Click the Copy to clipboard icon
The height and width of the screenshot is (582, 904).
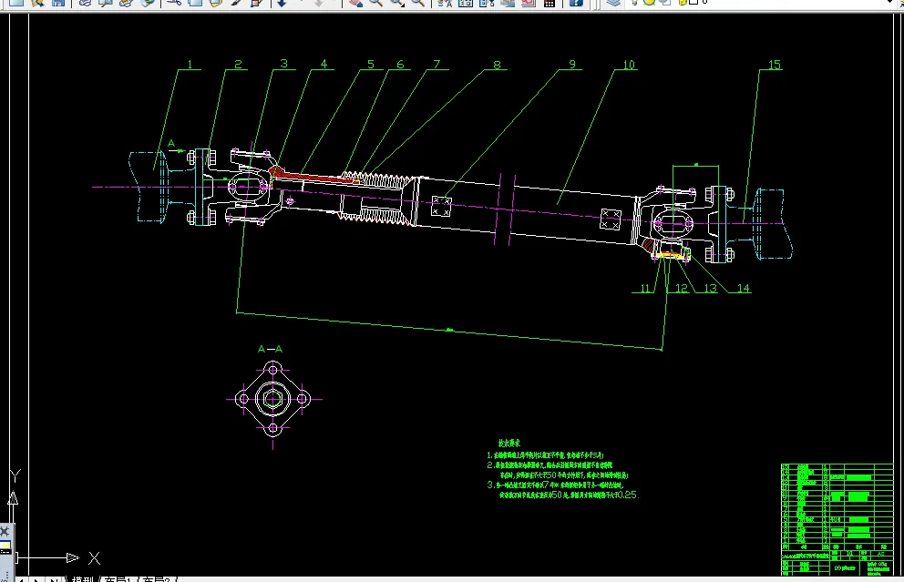tap(195, 3)
